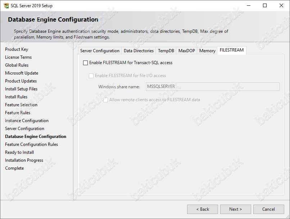
Task: Open the Memory tab
Action: [207, 50]
